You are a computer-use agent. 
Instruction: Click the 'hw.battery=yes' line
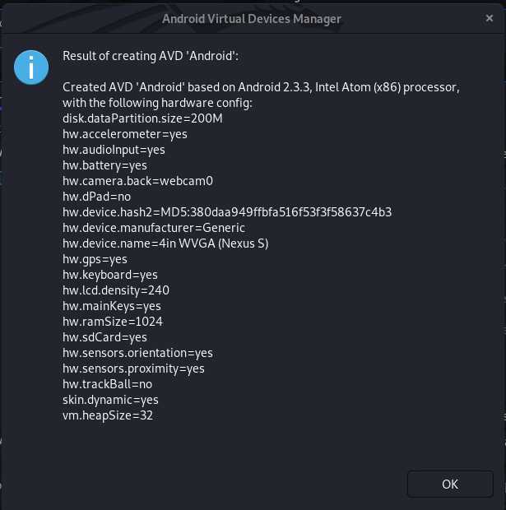coord(104,165)
